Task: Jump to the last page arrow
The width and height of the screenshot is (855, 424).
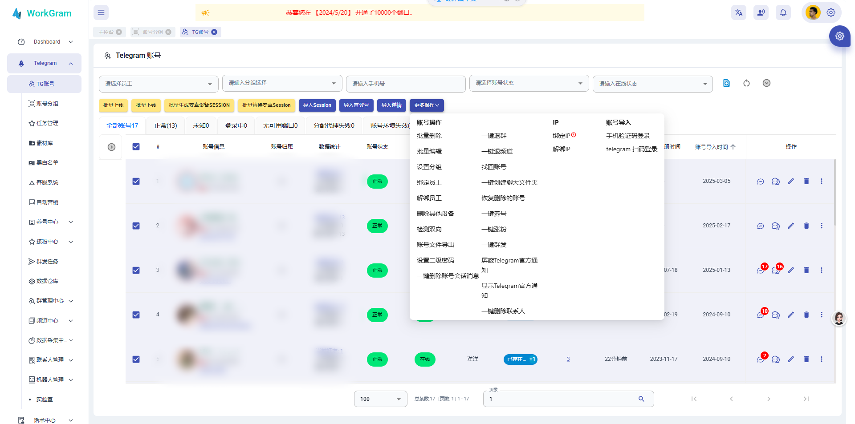Action: [806, 399]
